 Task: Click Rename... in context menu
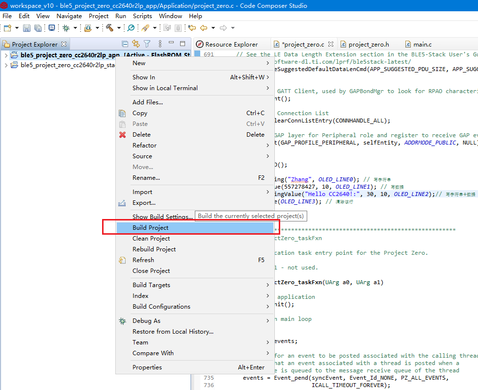(x=195, y=178)
